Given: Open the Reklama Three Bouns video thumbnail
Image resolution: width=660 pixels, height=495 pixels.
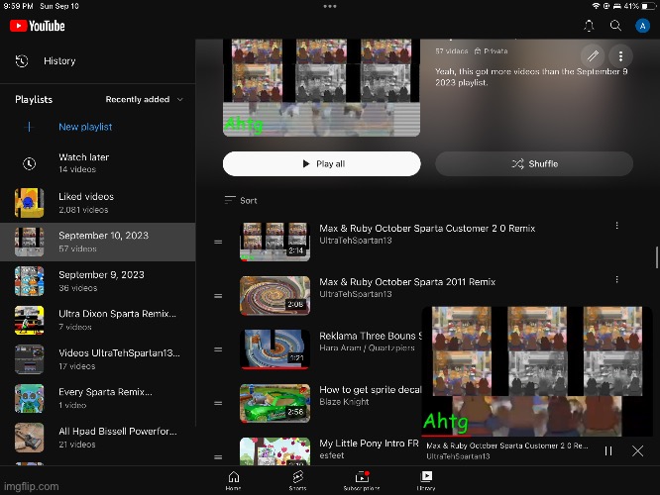Looking at the screenshot, I should point(275,349).
